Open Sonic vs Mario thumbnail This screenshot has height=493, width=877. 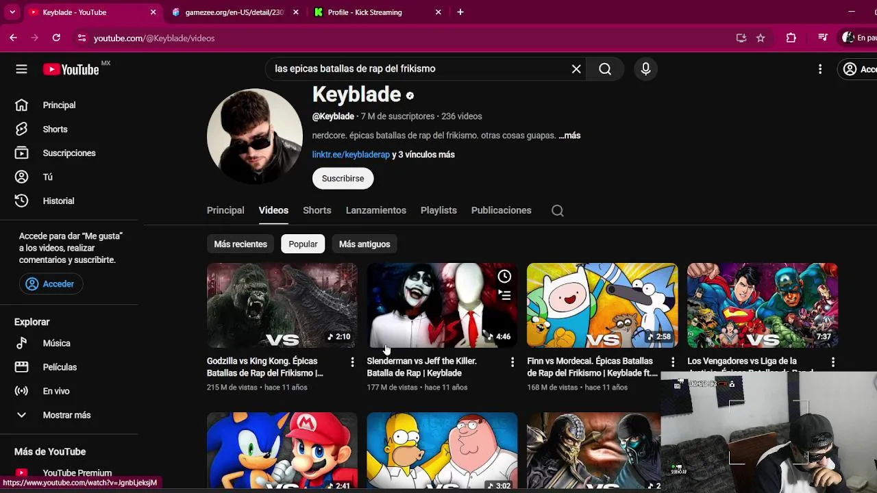click(282, 451)
